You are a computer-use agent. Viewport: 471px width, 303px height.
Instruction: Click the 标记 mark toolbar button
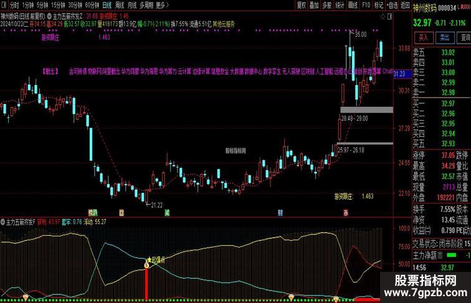379,5
